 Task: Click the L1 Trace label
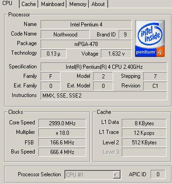click(109, 132)
